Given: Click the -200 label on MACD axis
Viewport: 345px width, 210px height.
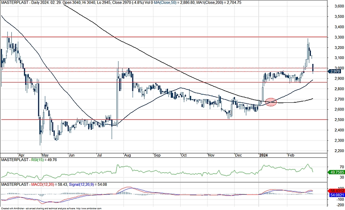Looking at the screenshot, I should coord(340,205).
